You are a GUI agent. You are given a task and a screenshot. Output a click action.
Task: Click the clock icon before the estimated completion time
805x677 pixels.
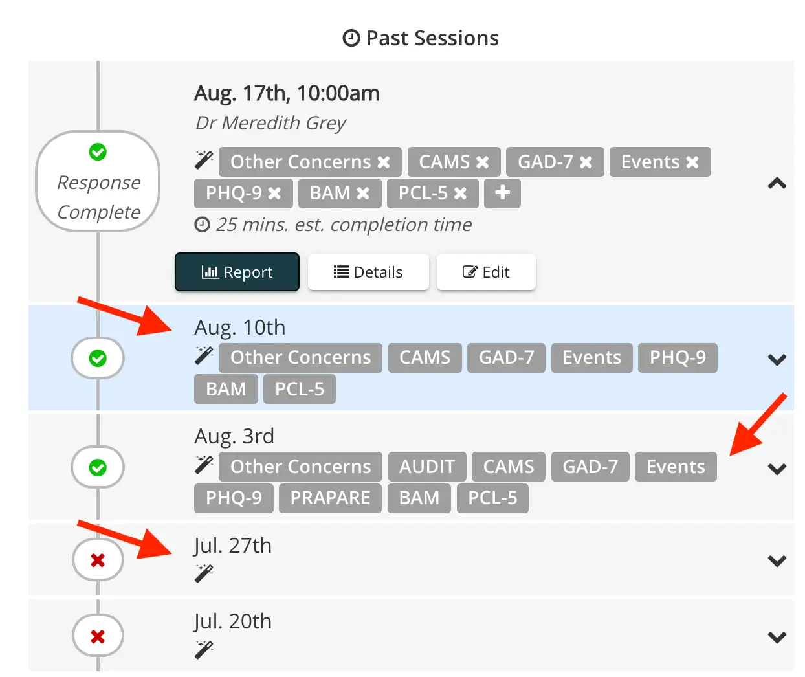click(202, 224)
